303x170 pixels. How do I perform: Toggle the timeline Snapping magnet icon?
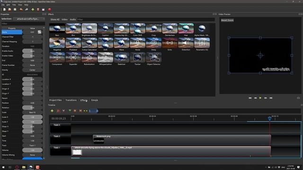(58, 111)
